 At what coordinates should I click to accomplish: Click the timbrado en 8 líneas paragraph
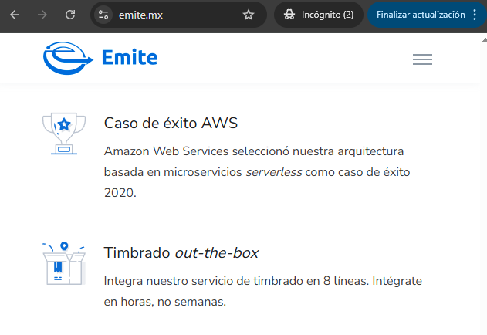click(263, 290)
